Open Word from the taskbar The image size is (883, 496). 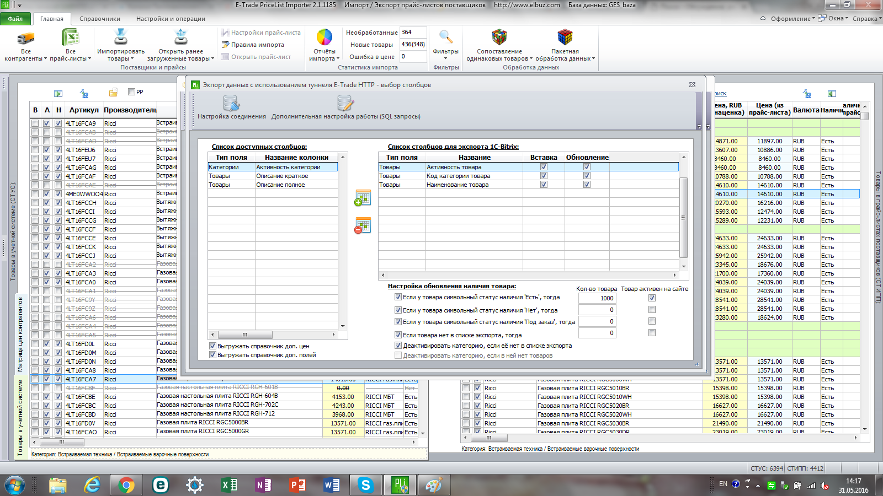click(332, 485)
